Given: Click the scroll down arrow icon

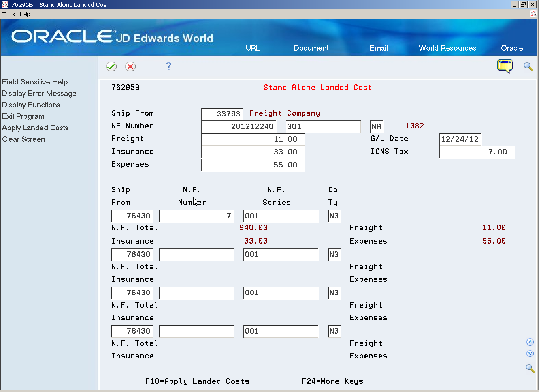Looking at the screenshot, I should tap(530, 354).
